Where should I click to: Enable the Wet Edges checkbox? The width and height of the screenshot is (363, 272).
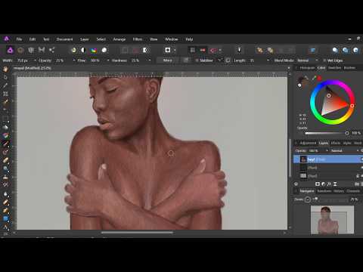(x=324, y=60)
